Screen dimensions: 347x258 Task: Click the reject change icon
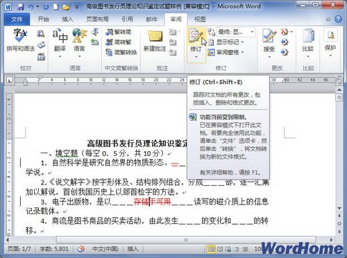285,32
